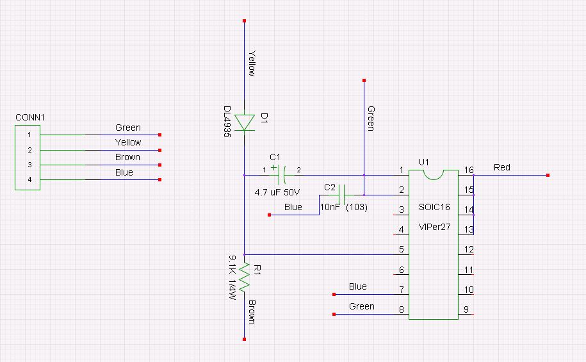
Task: Select the R1 resistor zigzag symbol
Action: [245, 277]
